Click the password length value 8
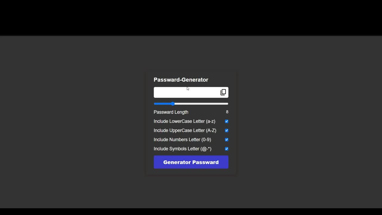 click(227, 112)
